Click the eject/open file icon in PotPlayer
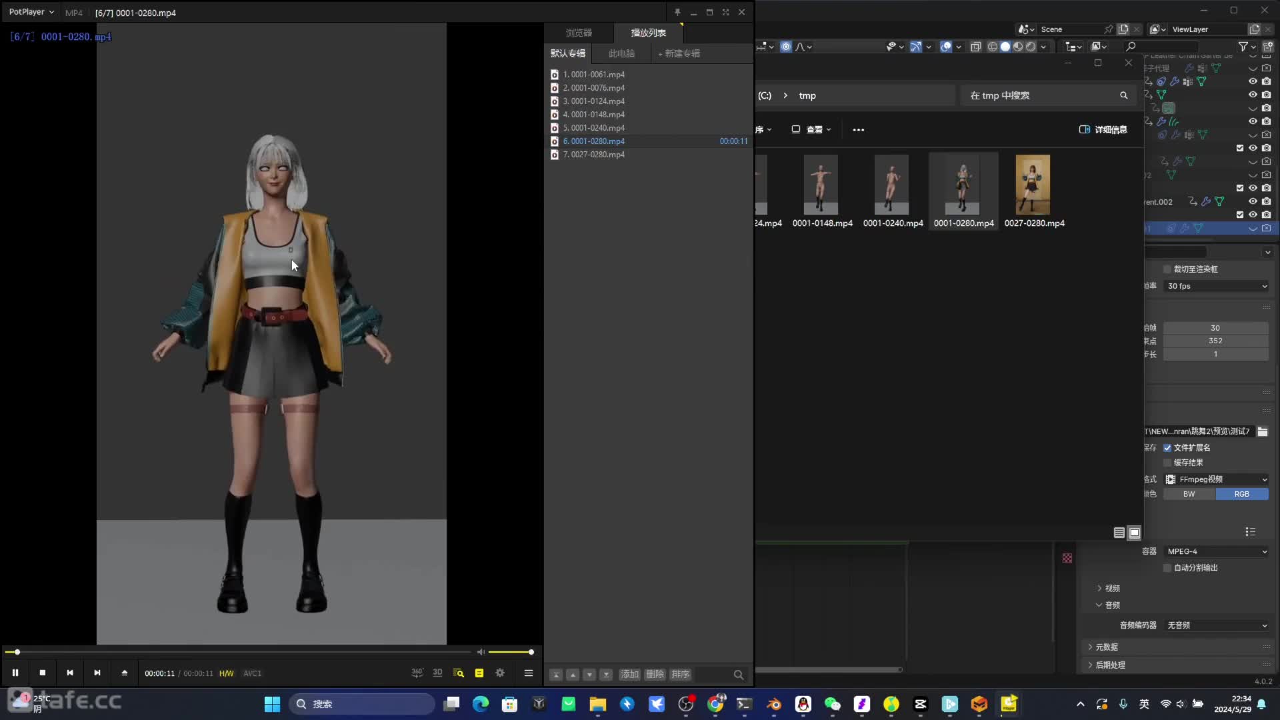This screenshot has height=720, width=1280. (125, 673)
